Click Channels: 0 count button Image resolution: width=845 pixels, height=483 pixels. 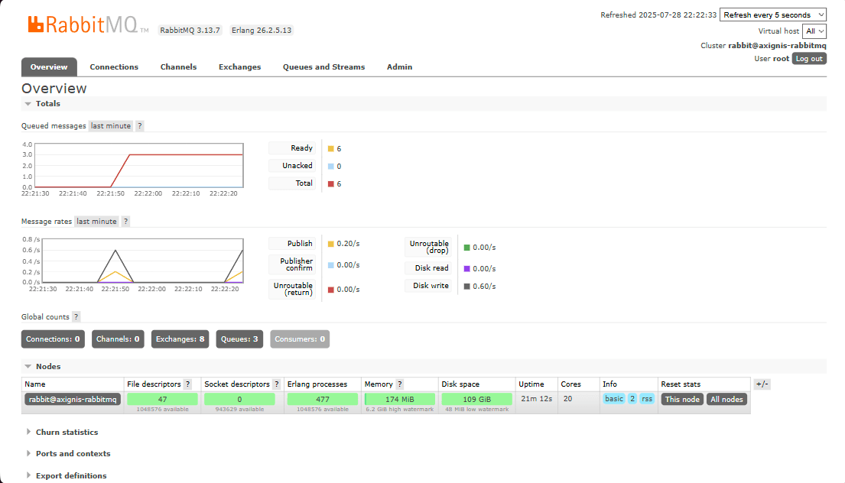118,339
